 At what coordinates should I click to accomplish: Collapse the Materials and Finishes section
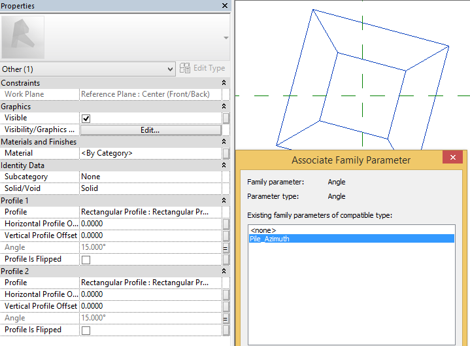pyautogui.click(x=224, y=141)
